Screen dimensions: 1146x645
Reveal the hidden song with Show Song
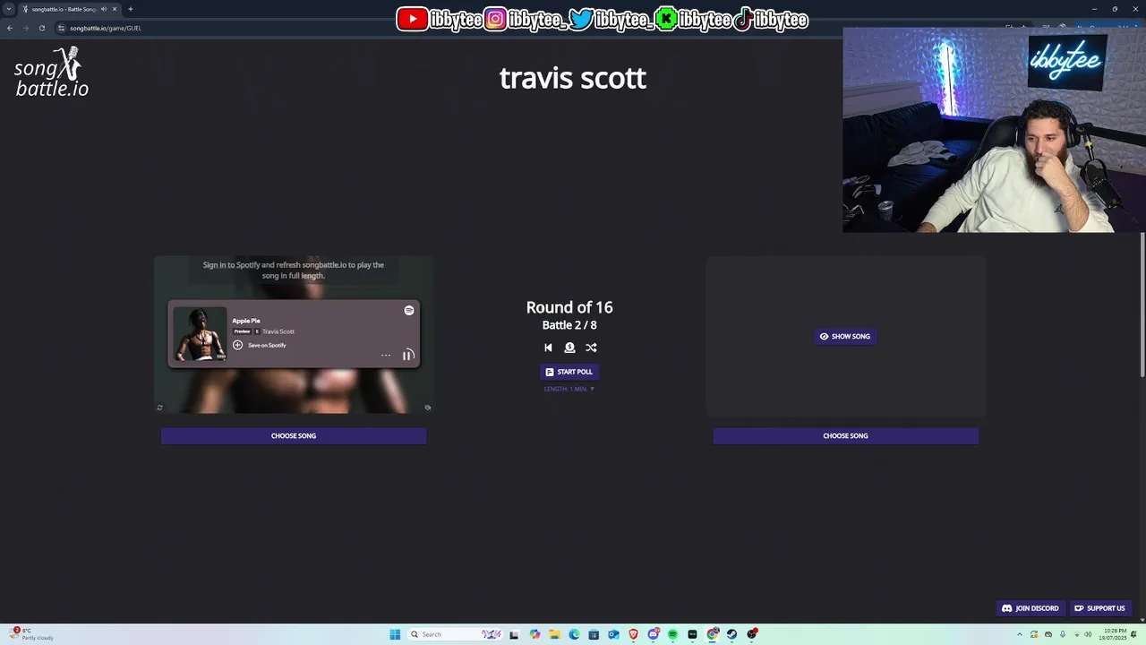pyautogui.click(x=845, y=336)
